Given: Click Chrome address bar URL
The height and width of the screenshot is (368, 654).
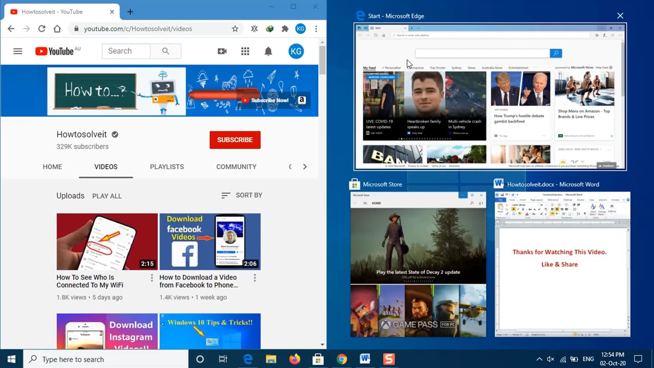Looking at the screenshot, I should 138,29.
